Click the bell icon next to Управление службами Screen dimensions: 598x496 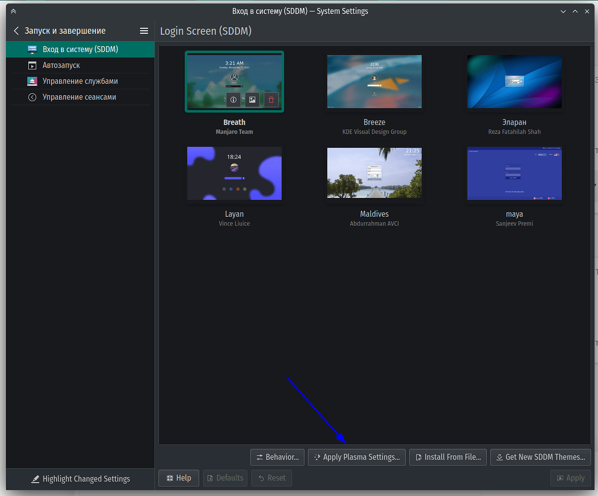pos(32,81)
